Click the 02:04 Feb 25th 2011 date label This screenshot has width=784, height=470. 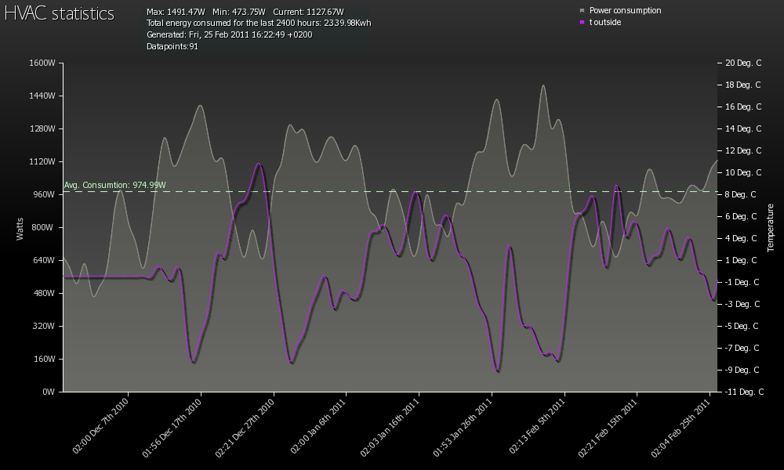pos(683,427)
